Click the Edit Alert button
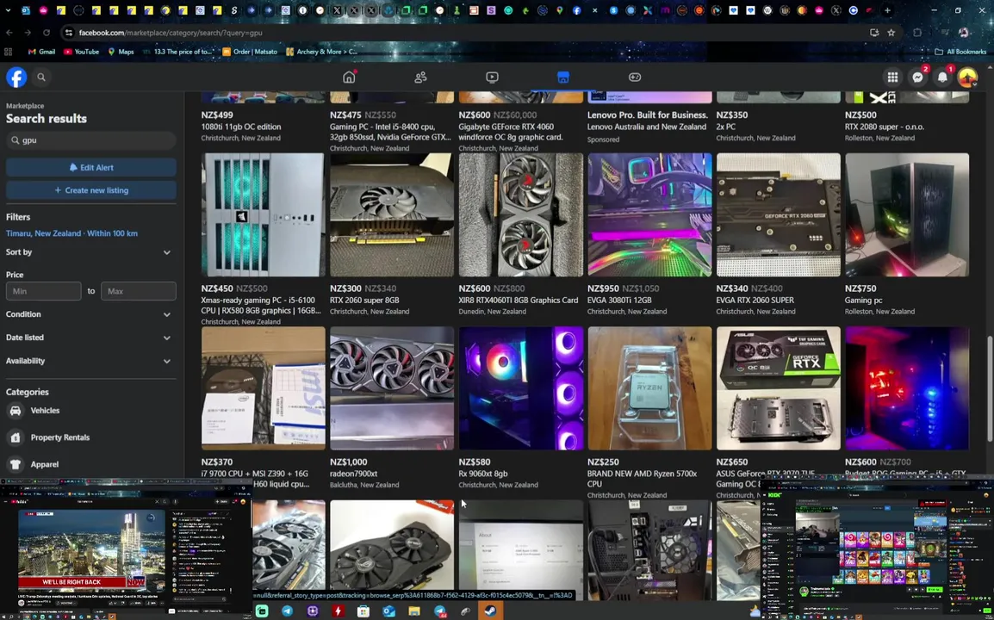 (91, 167)
